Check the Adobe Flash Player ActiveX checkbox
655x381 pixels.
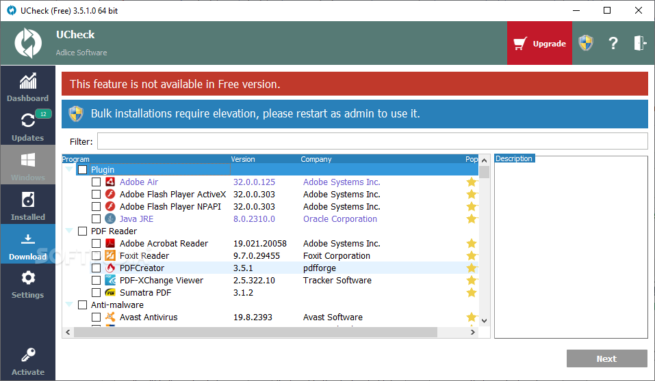click(x=96, y=194)
